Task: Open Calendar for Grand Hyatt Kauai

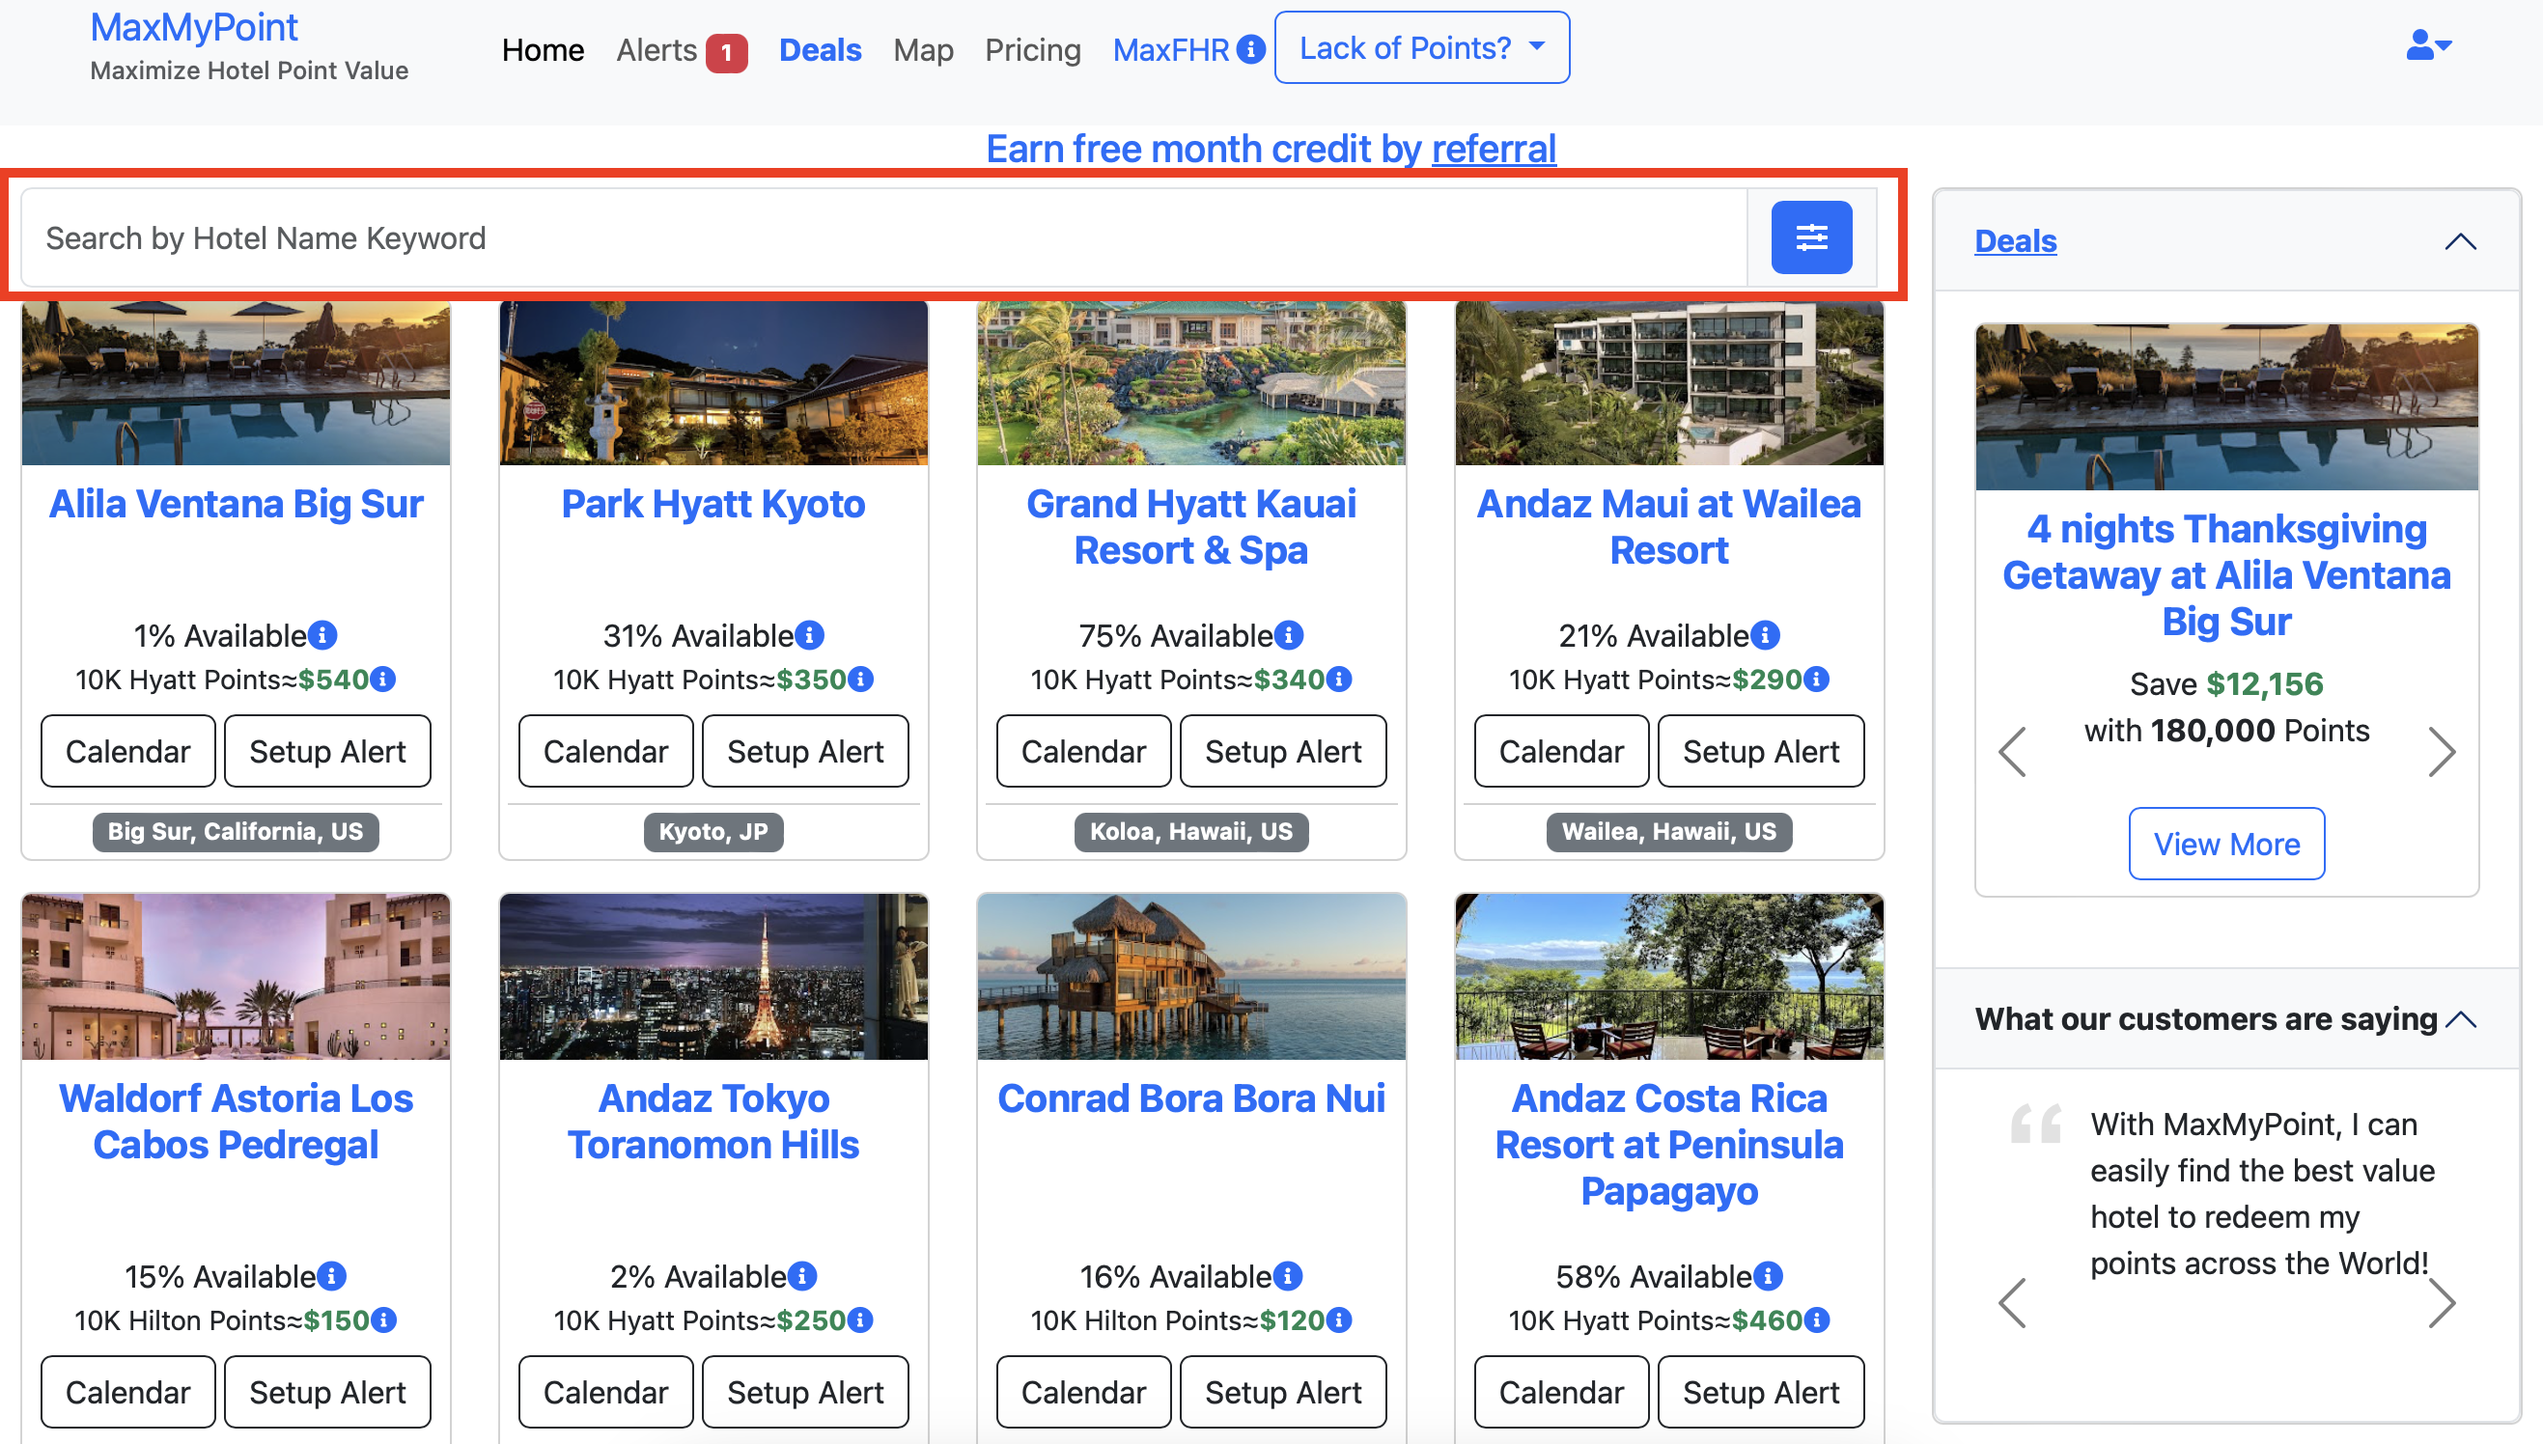Action: point(1083,751)
